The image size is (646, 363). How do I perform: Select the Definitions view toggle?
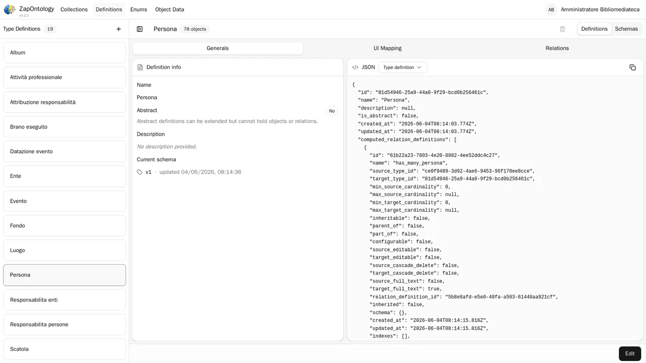pyautogui.click(x=594, y=29)
